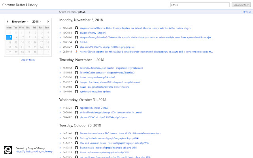The height and width of the screenshot is (158, 253).
Task: Open the 2018 year dropdown
Action: point(37,21)
